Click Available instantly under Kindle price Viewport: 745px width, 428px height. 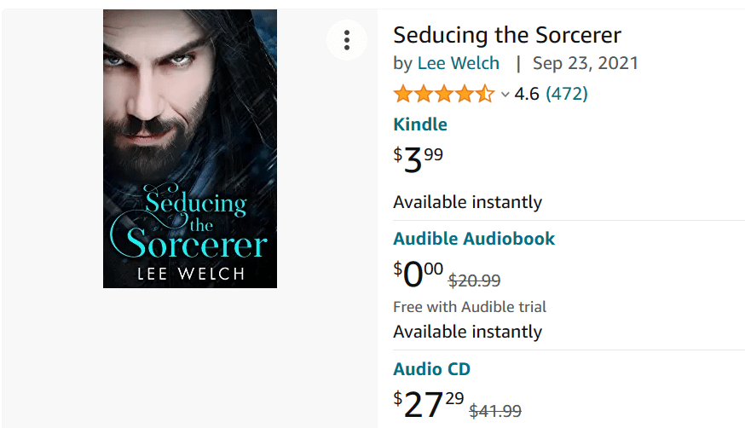click(x=467, y=202)
